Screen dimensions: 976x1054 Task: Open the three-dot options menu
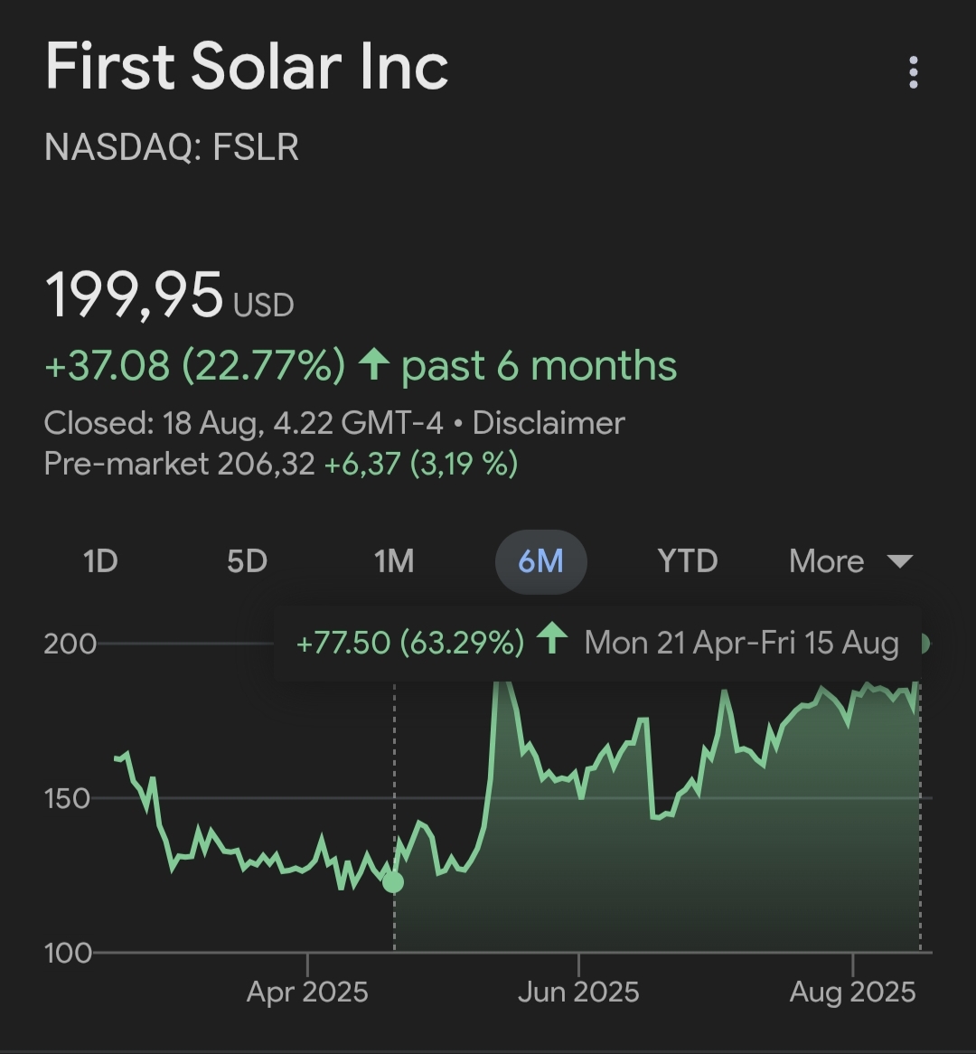(x=914, y=72)
